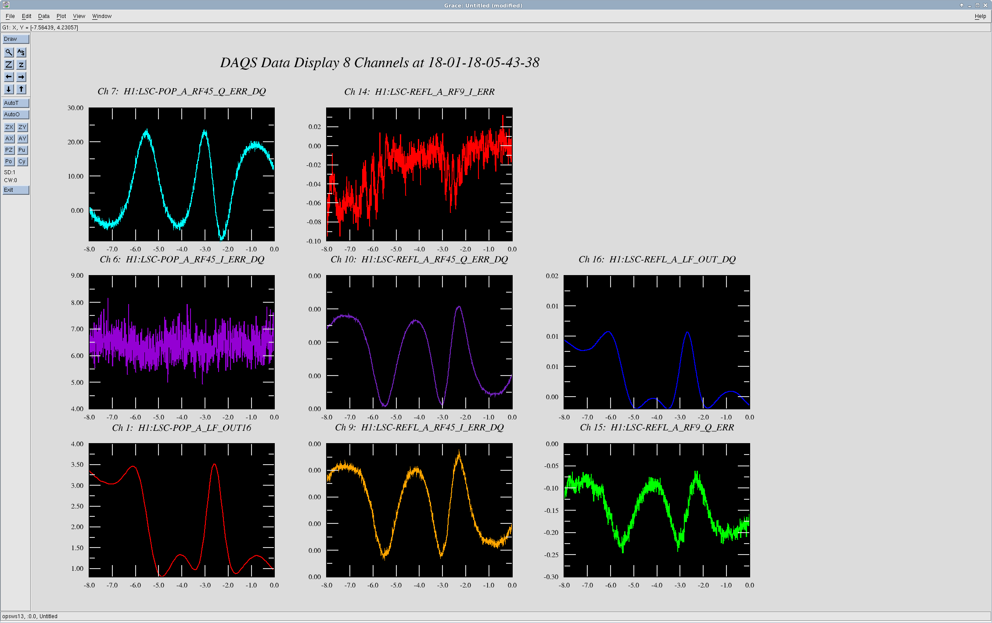Click the opsws13 status bar text
This screenshot has height=623, width=992.
click(30, 616)
